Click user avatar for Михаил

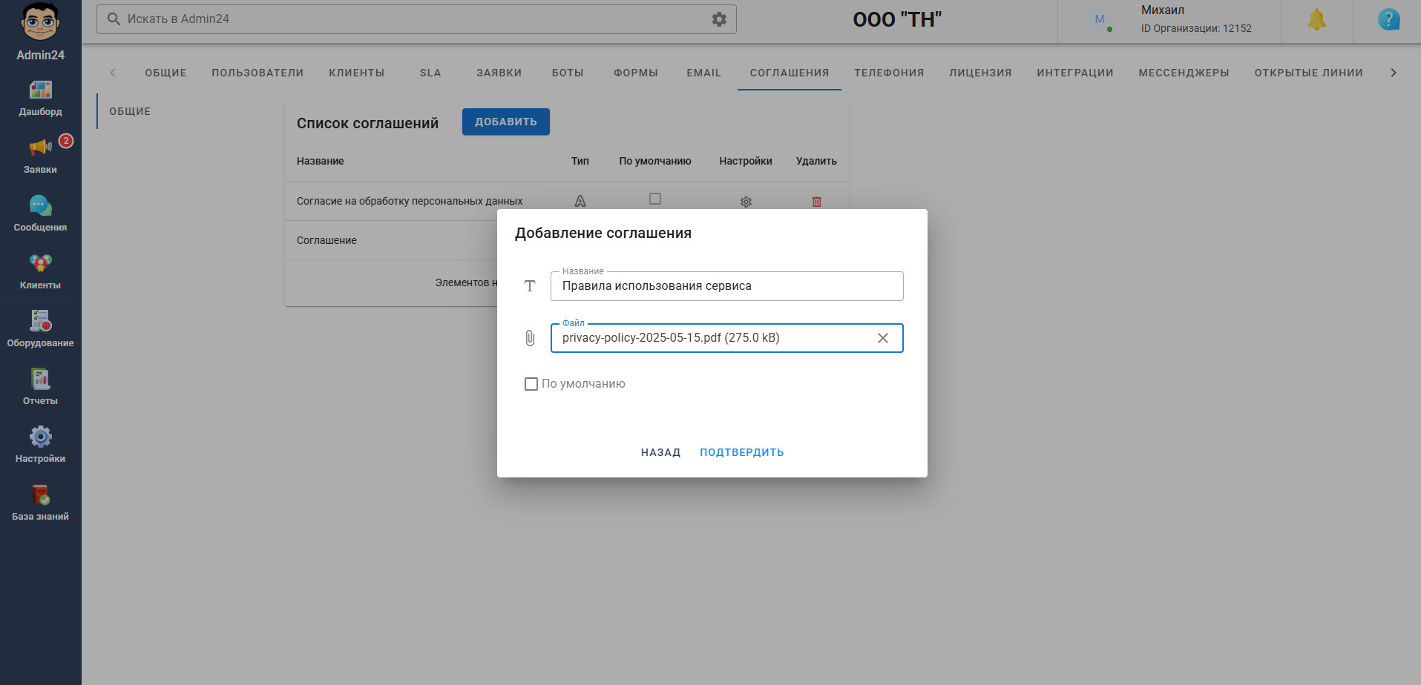(1100, 19)
